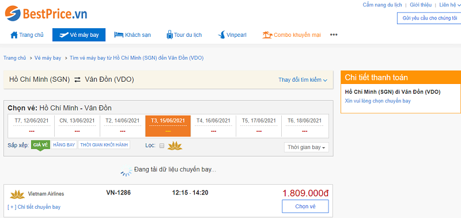Expand Chi tiết chuyến bay for VN-1286
The height and width of the screenshot is (218, 461).
pos(34,207)
